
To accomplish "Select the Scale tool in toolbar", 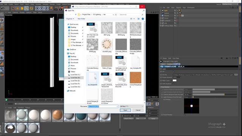I will pyautogui.click(x=22, y=8).
